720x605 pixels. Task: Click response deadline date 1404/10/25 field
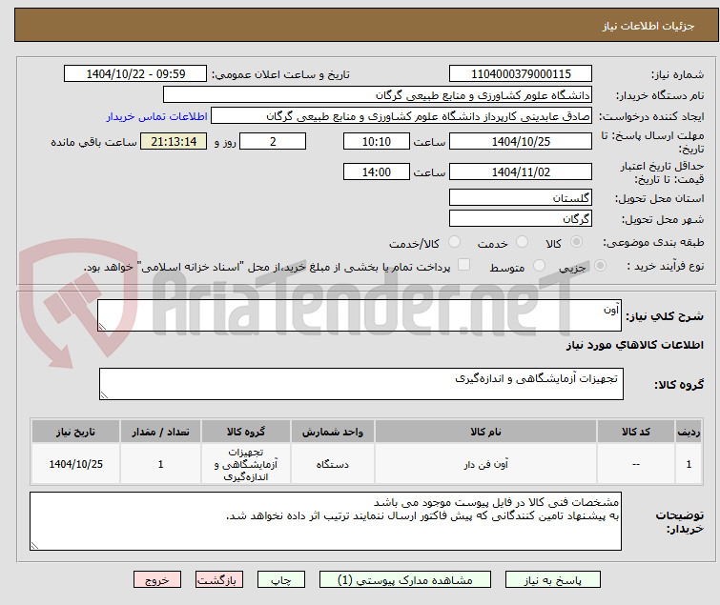tap(521, 141)
